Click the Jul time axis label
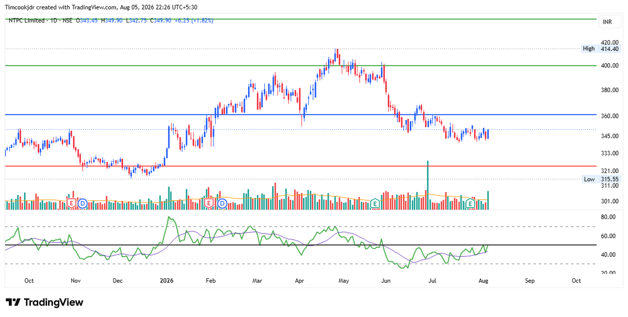Viewport: 628px width, 317px height. pyautogui.click(x=433, y=281)
